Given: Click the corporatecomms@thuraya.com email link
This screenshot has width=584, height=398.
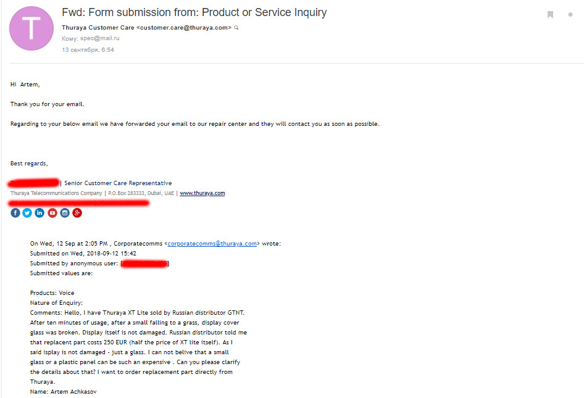Looking at the screenshot, I should coord(212,244).
